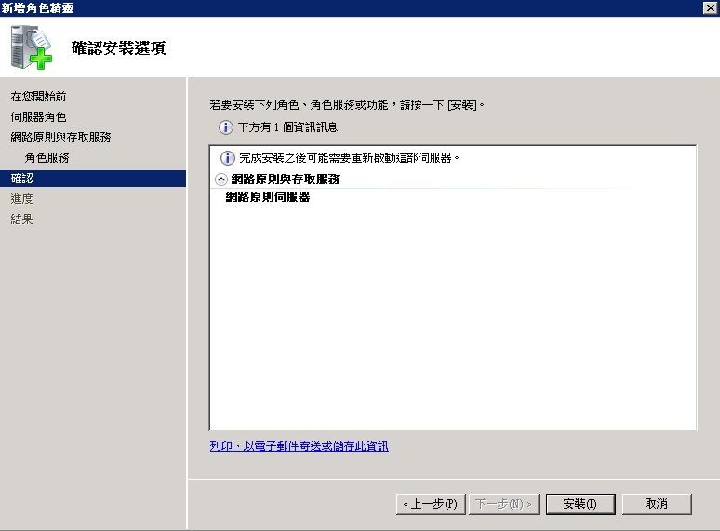
Task: Click the 安裝(I) install button
Action: (x=580, y=504)
